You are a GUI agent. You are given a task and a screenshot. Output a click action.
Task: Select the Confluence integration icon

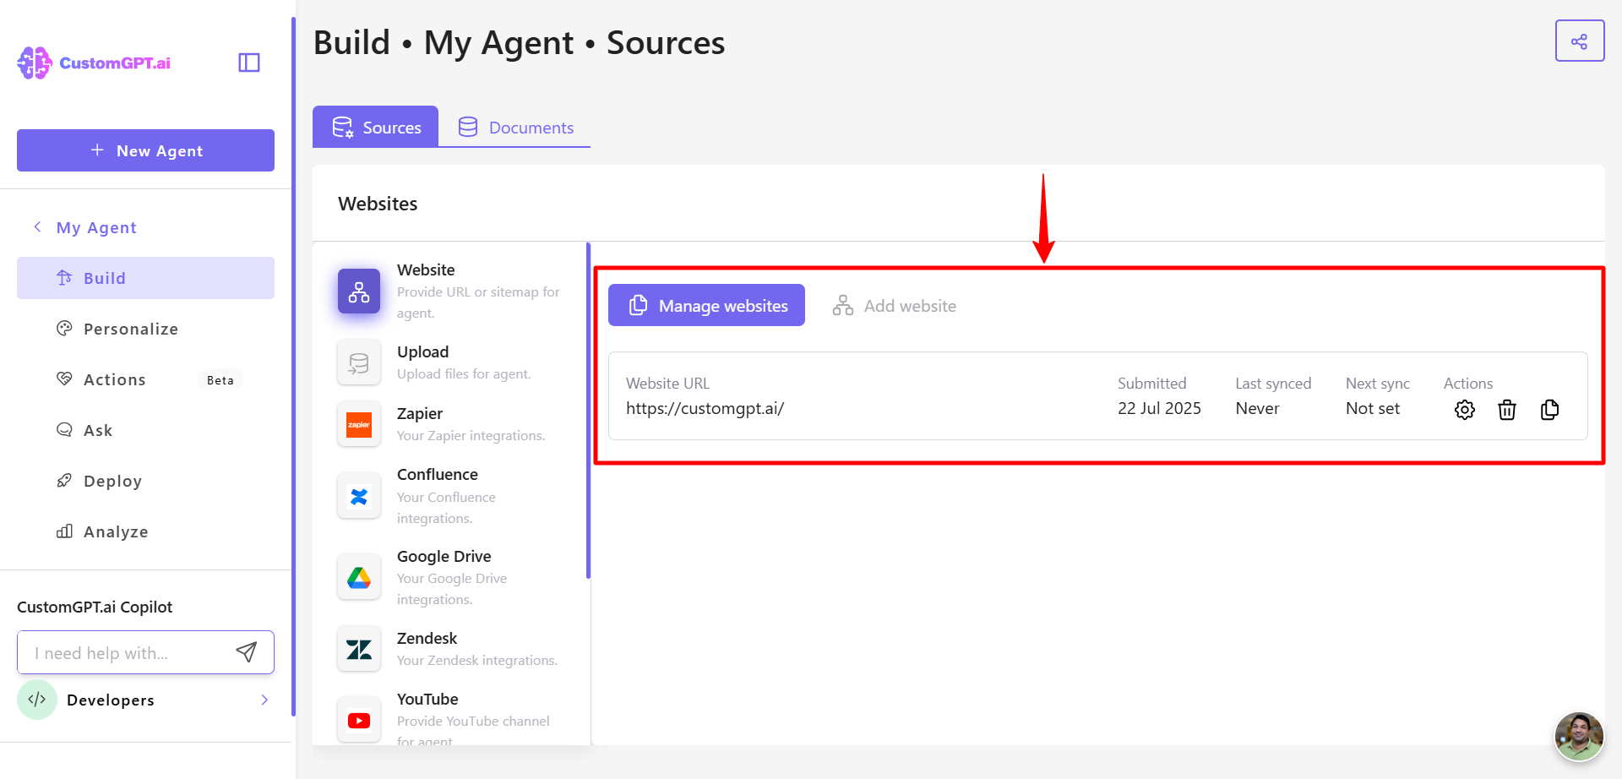tap(359, 496)
